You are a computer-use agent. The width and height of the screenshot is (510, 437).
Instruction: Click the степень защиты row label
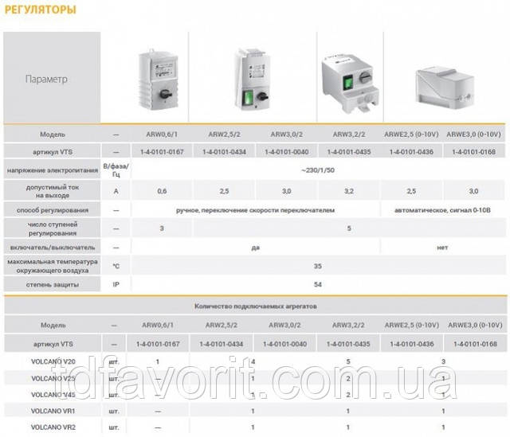click(x=53, y=285)
